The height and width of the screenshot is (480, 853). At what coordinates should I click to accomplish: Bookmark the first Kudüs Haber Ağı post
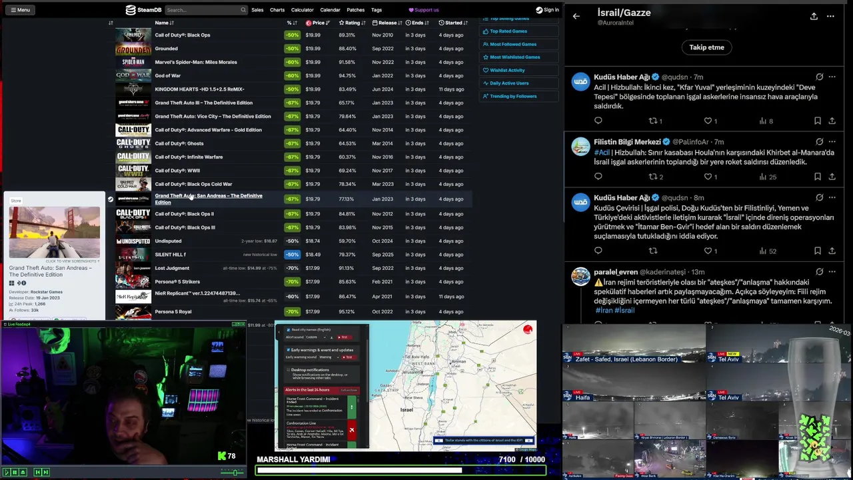[x=817, y=121]
